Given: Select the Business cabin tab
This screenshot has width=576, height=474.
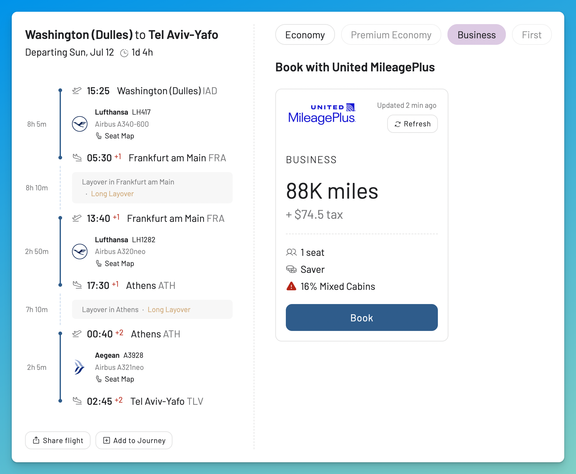Looking at the screenshot, I should pyautogui.click(x=476, y=35).
